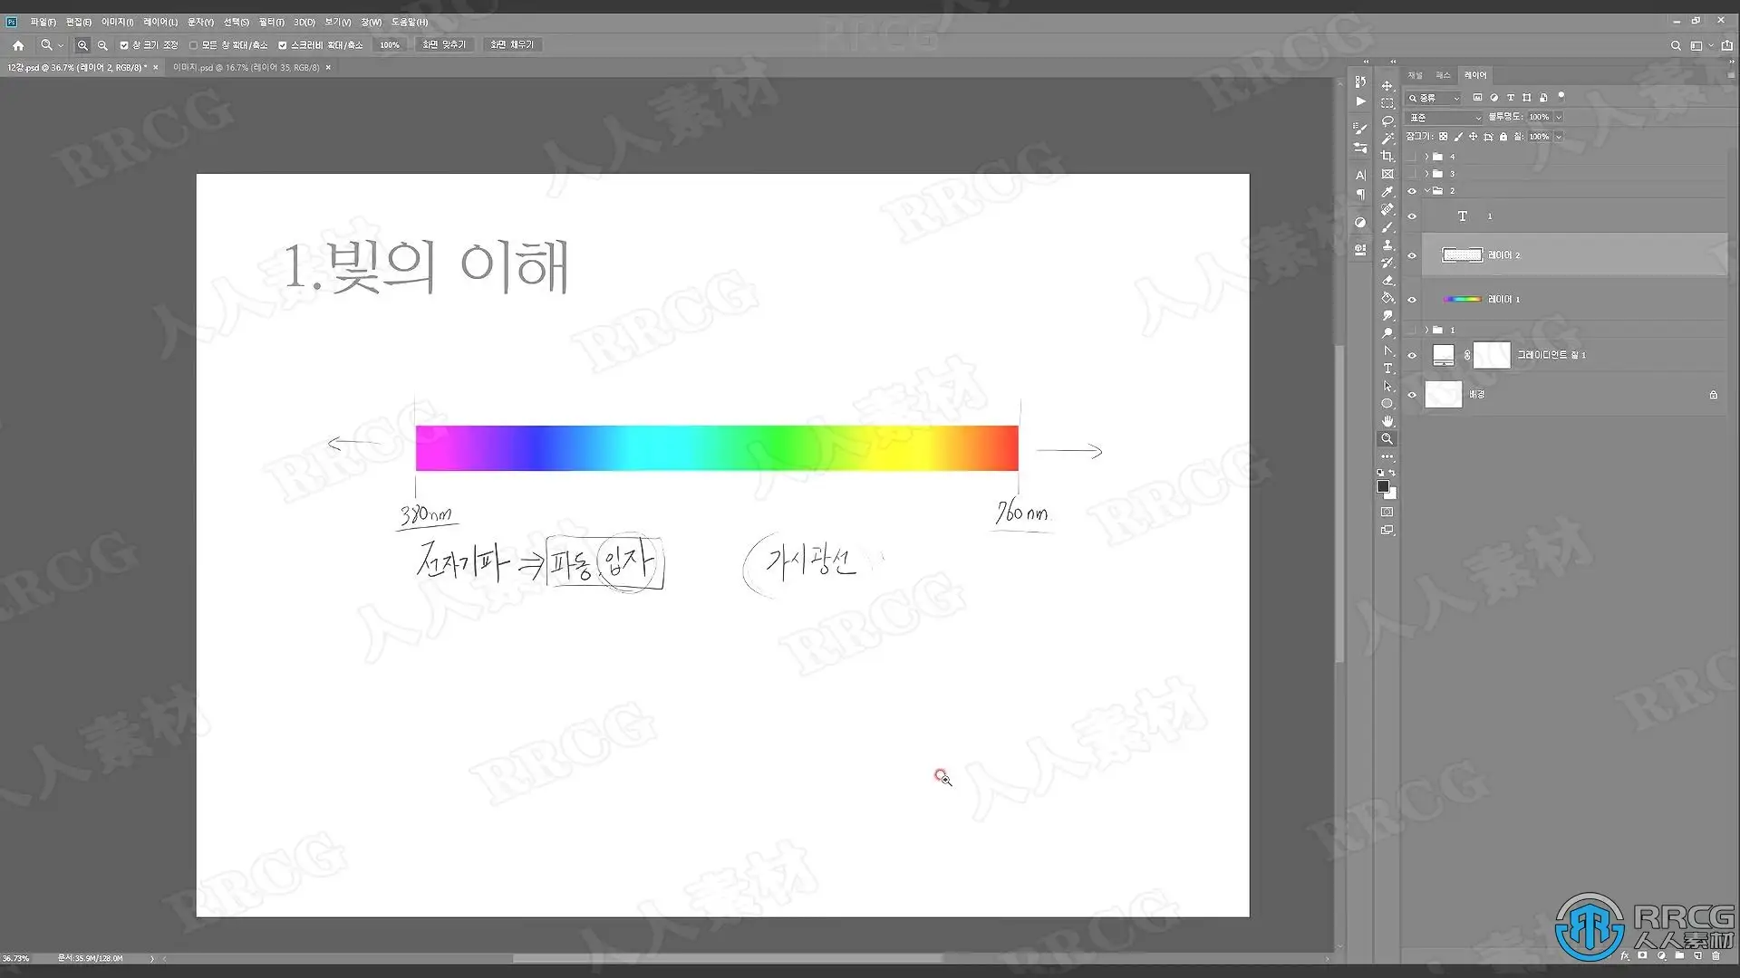This screenshot has height=978, width=1740.
Task: Click the zoom out magnifier option
Action: [102, 45]
